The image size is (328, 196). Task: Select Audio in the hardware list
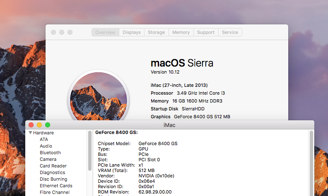[x=46, y=146]
